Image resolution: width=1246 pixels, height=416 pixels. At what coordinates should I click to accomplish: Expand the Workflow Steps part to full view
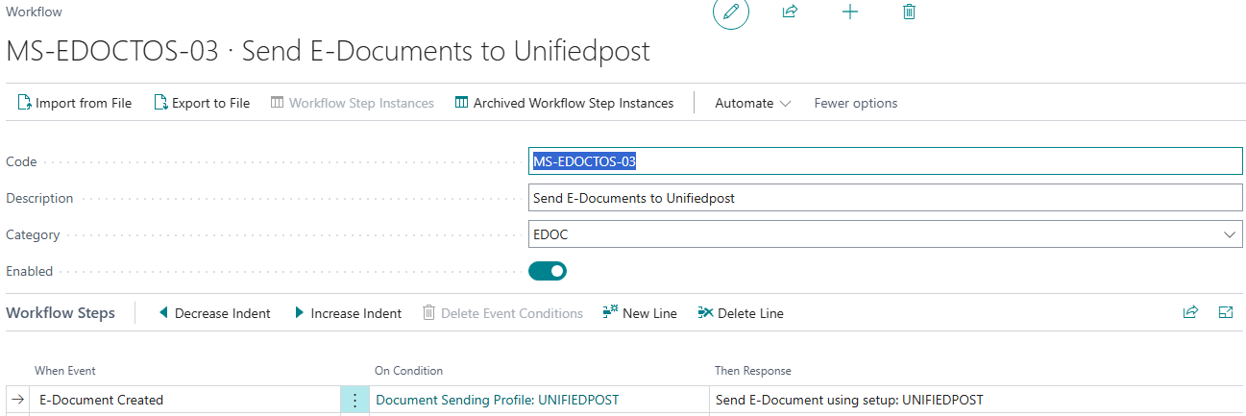click(1226, 312)
